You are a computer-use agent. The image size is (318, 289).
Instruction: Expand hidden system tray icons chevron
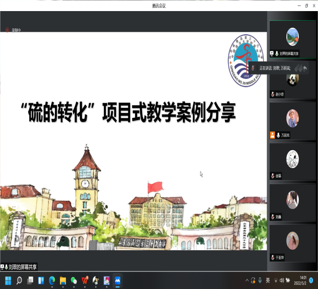coord(247,280)
